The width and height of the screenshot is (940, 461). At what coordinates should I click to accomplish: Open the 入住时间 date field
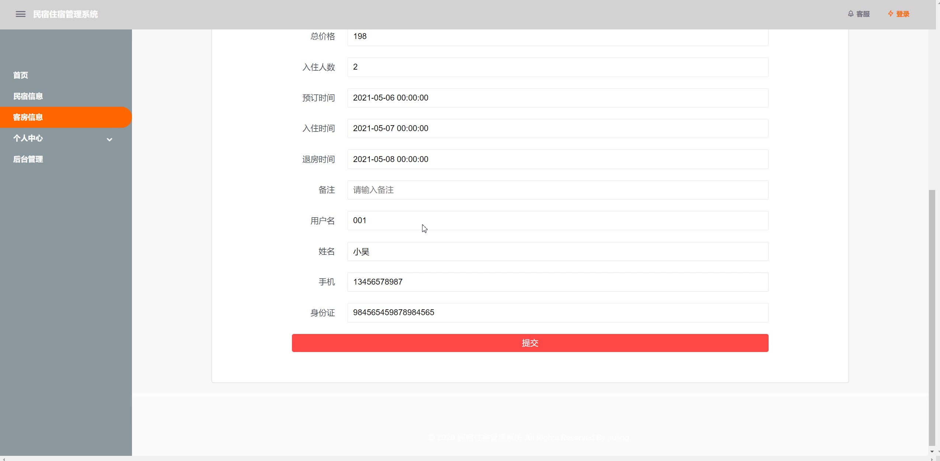(557, 129)
